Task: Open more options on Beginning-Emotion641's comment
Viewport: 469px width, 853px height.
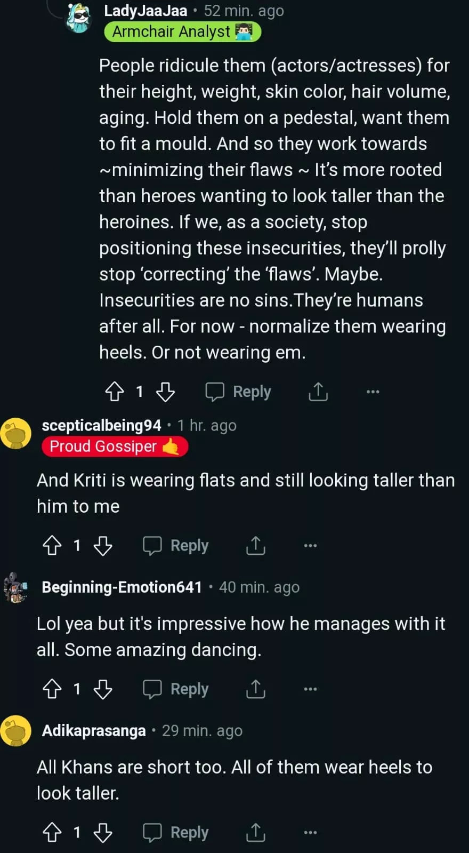Action: [310, 689]
